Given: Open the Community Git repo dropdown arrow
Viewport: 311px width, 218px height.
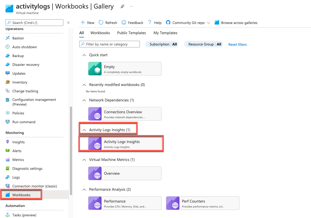Looking at the screenshot, I should coord(209,23).
